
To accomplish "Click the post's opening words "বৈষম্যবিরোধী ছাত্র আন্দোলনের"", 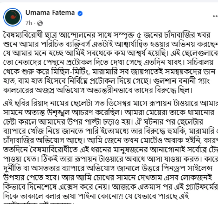I will tap(49, 35).
